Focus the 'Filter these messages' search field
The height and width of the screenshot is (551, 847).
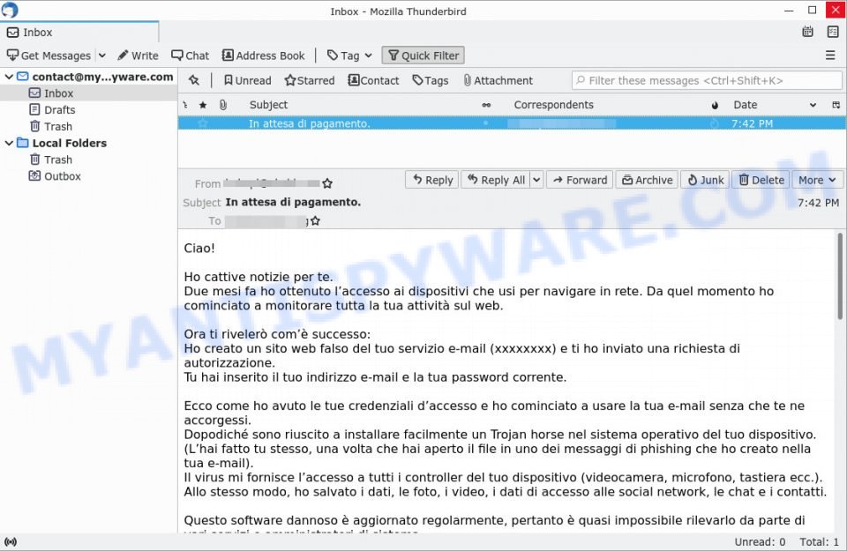(707, 80)
